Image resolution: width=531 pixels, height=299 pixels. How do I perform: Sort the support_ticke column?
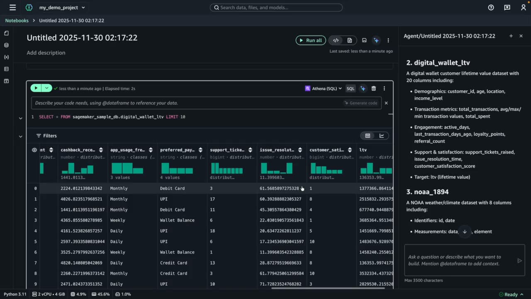coord(250,150)
